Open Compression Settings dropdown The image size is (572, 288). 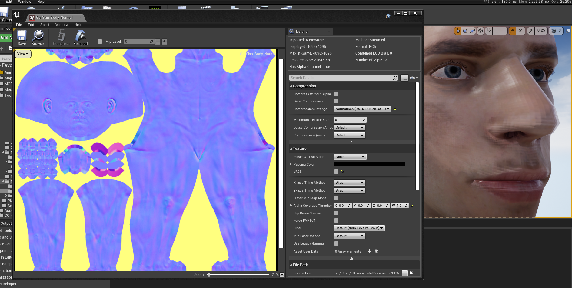click(362, 109)
